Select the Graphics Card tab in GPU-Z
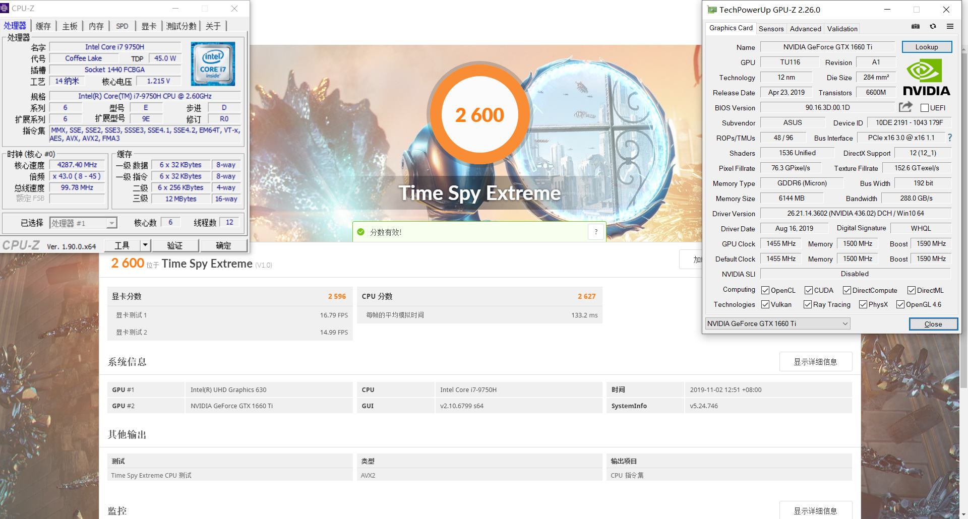Viewport: 968px width, 519px height. [x=731, y=28]
